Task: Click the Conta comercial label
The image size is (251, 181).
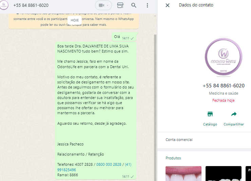Action: pos(179,140)
